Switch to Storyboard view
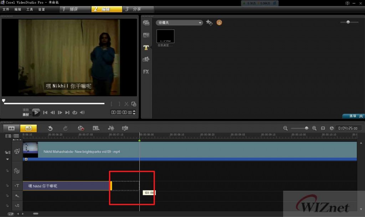Screen dimensions: 365x217 pos(11,128)
